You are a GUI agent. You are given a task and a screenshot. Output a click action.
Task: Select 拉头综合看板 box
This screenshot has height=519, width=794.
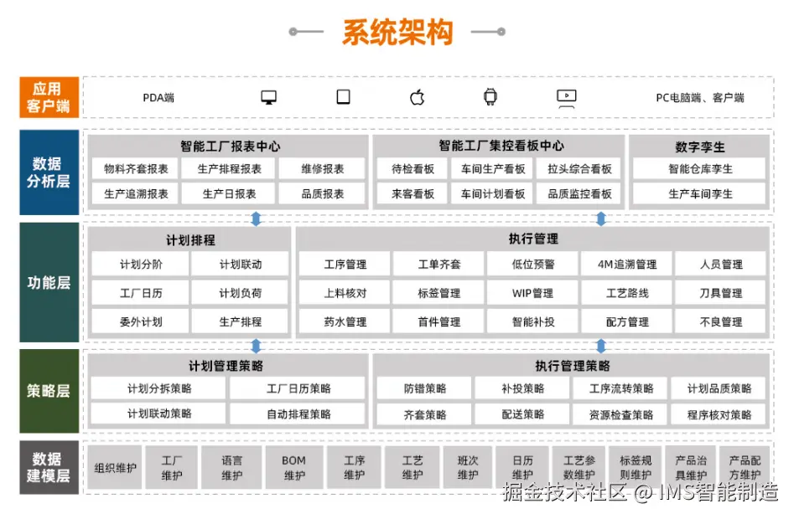click(x=579, y=169)
